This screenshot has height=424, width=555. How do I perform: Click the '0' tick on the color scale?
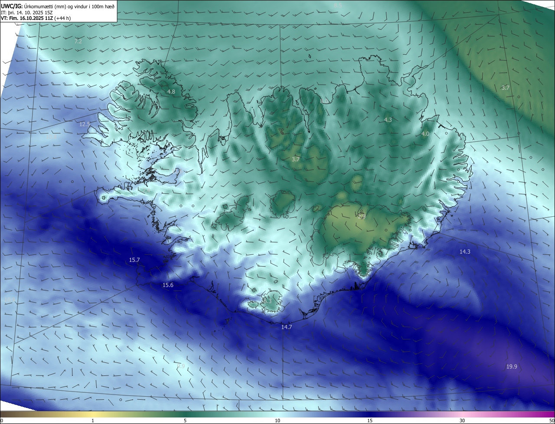tap(2, 421)
